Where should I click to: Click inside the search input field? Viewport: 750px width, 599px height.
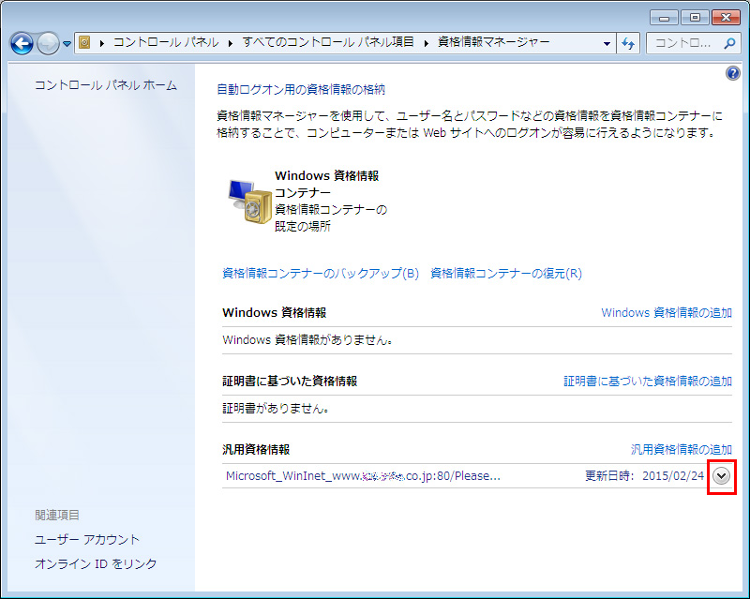coord(684,42)
